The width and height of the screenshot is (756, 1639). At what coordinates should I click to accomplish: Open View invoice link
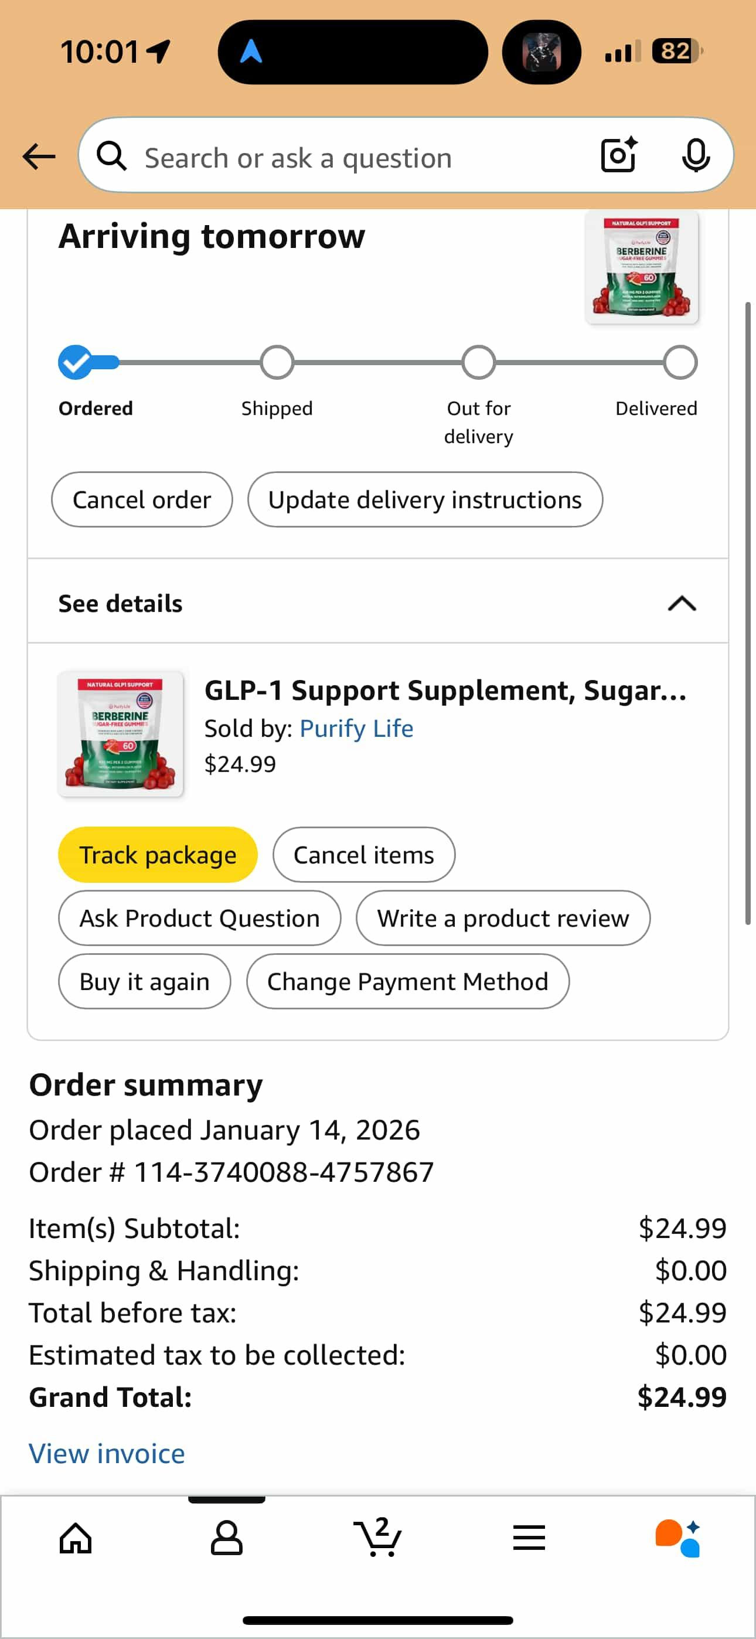107,1454
